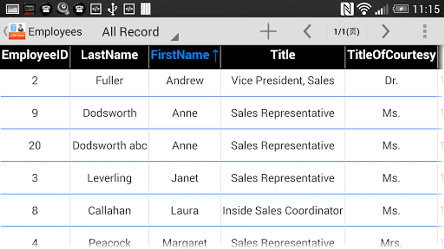Tap the 1/1 page indicator
This screenshot has height=249, width=444.
(x=346, y=32)
